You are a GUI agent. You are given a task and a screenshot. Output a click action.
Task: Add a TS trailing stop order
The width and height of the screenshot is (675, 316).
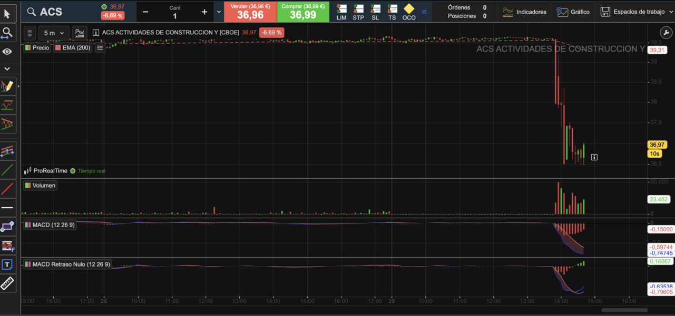pyautogui.click(x=392, y=12)
